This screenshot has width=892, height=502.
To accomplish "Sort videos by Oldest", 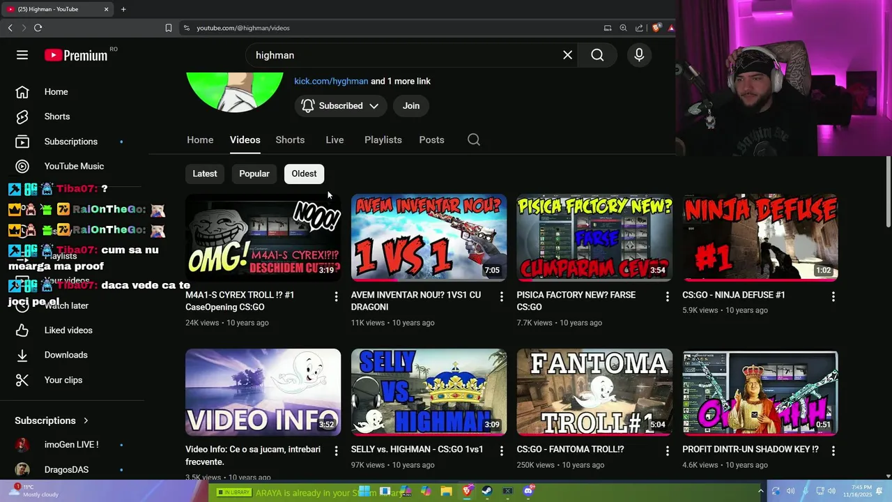I will [304, 174].
